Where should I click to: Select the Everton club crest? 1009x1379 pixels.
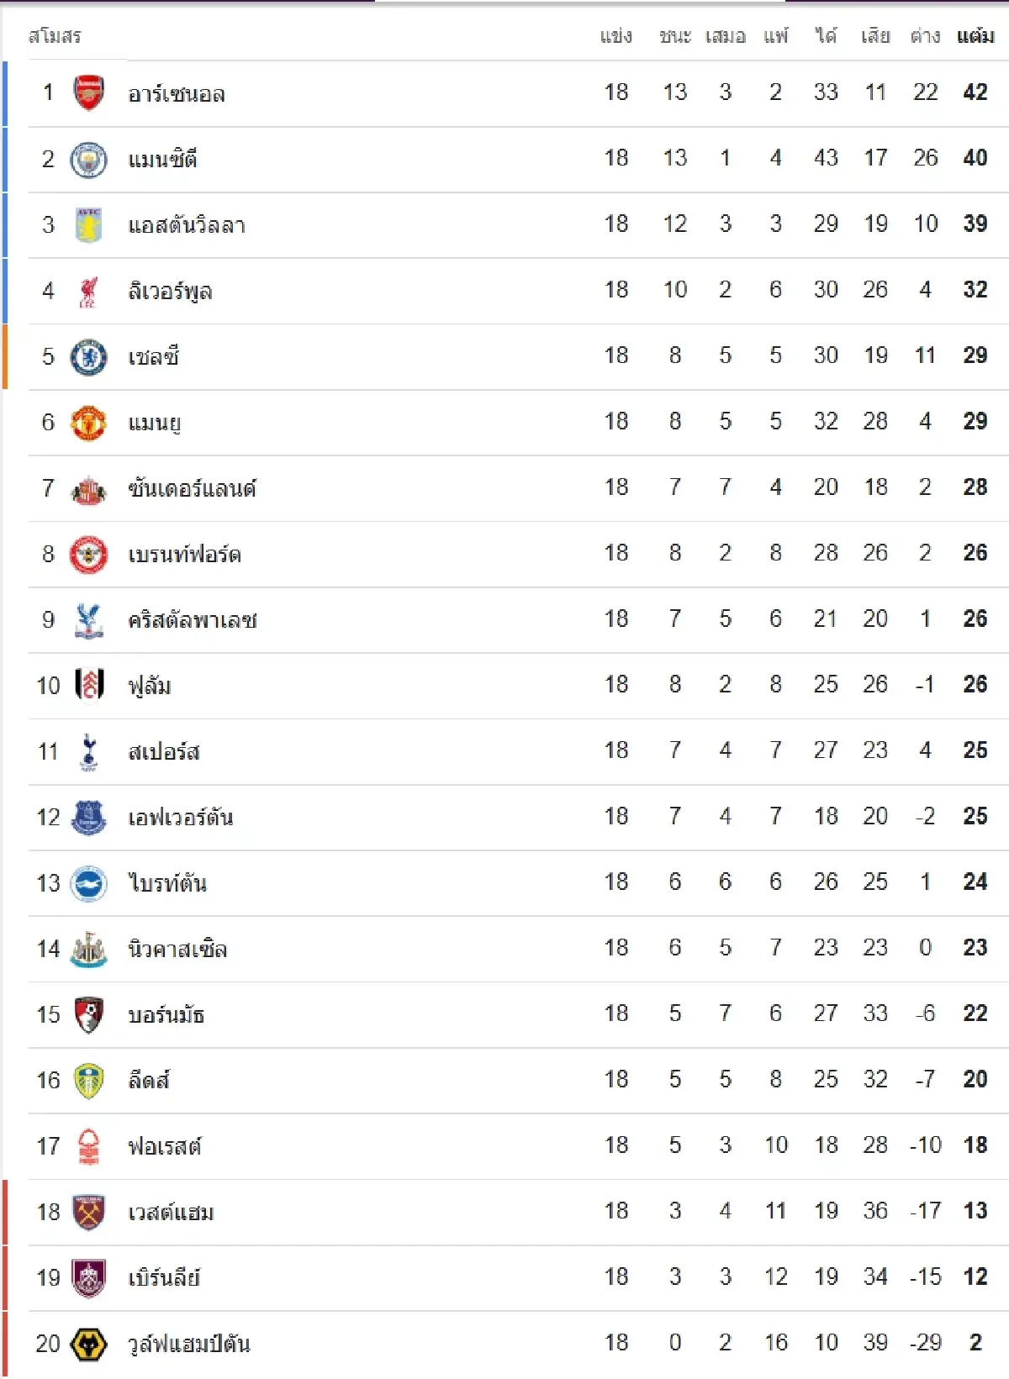click(x=88, y=817)
